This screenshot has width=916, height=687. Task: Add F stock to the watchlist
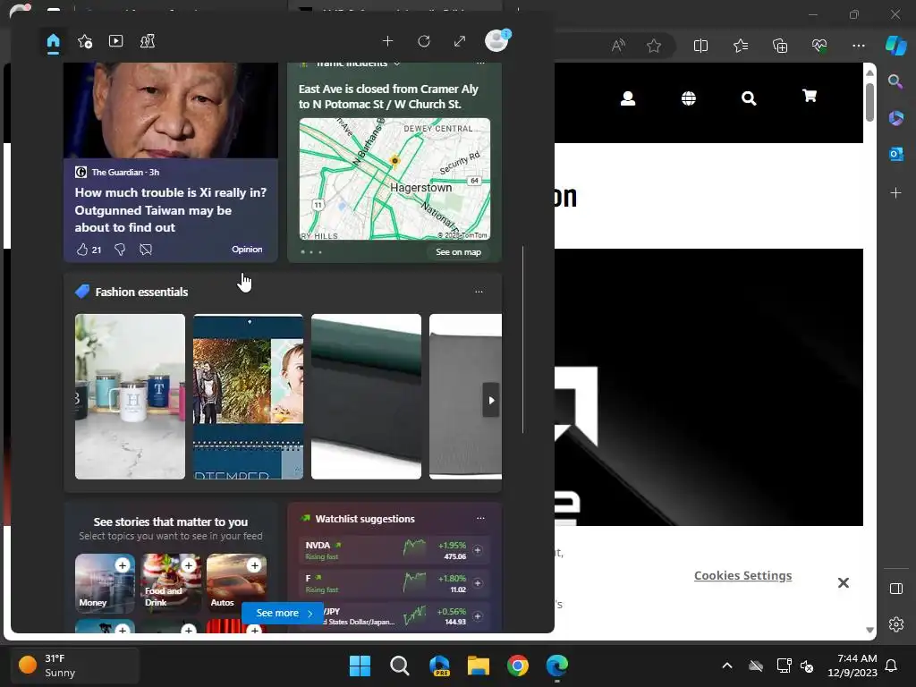pyautogui.click(x=478, y=583)
